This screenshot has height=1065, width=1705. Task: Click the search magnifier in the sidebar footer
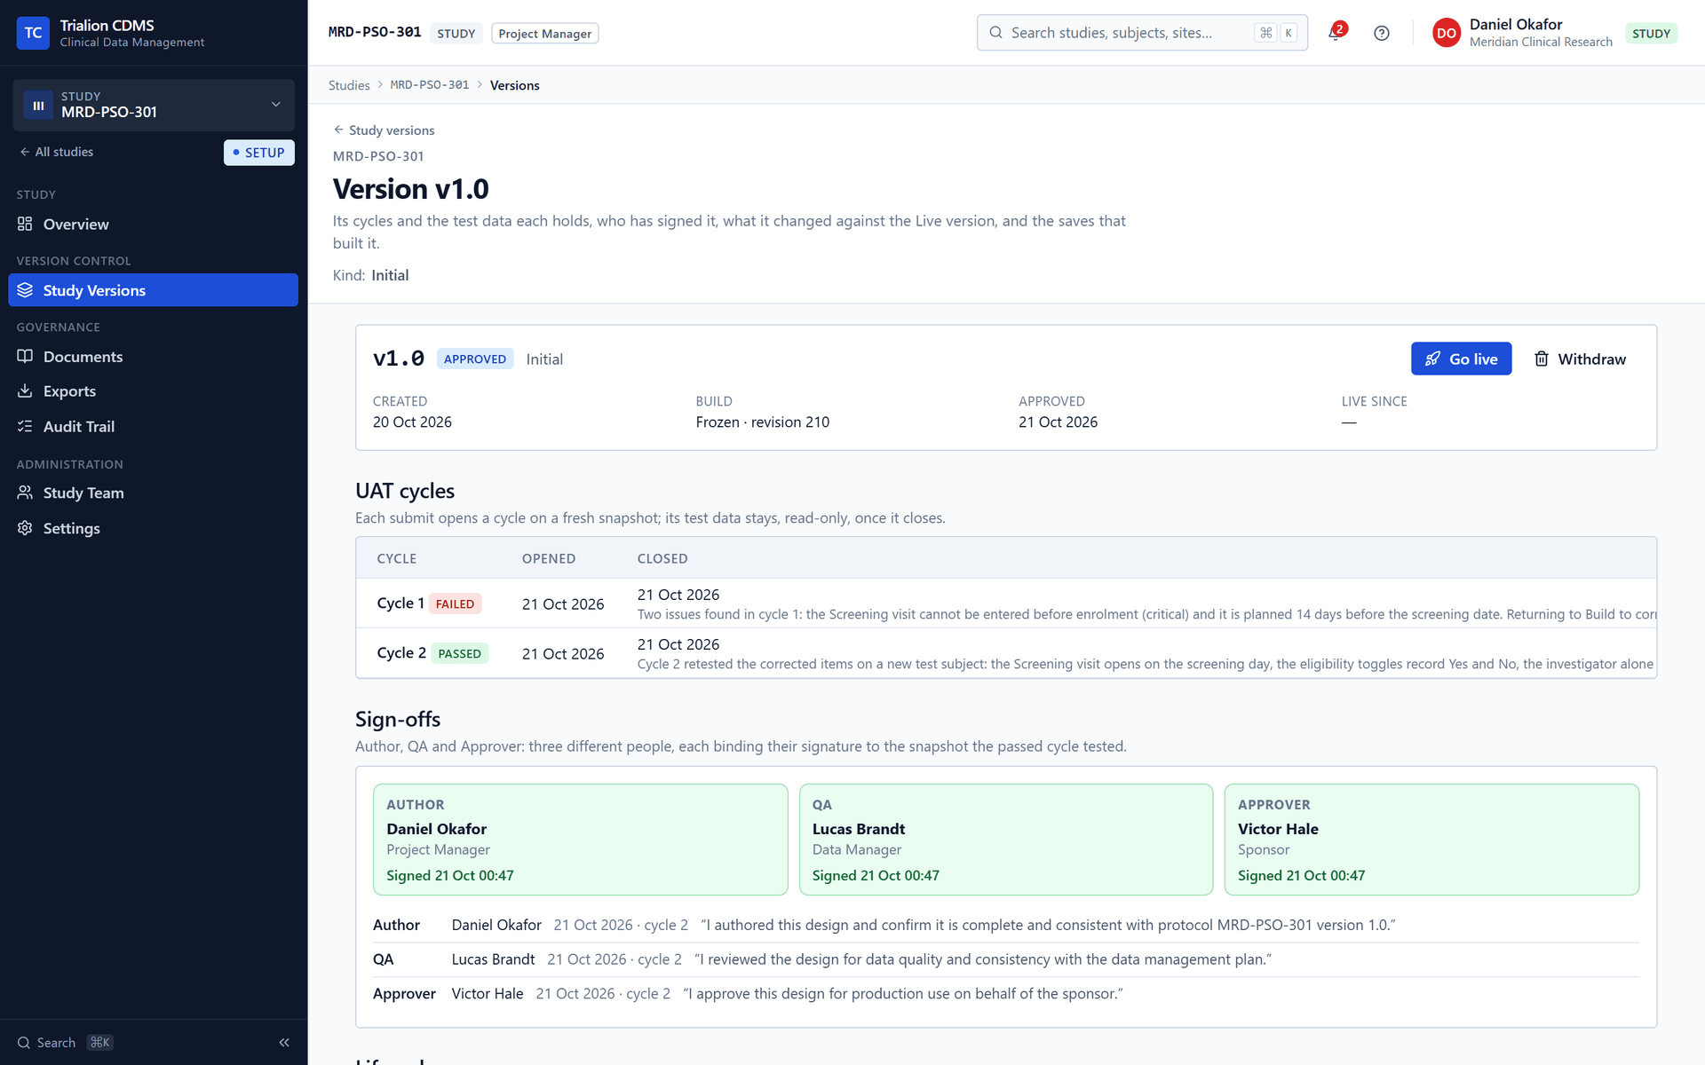click(24, 1043)
